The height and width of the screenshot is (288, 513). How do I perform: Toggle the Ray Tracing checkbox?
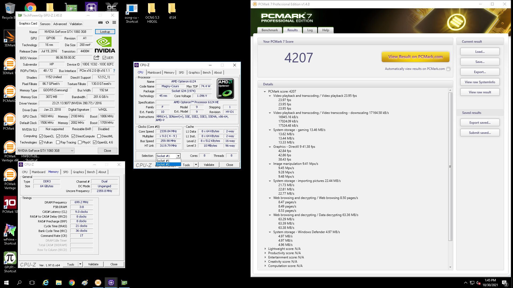[58, 142]
